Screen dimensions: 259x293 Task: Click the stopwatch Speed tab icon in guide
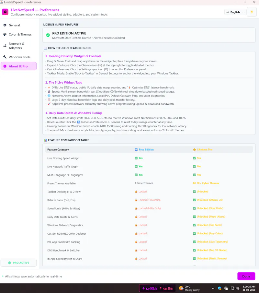49,91
